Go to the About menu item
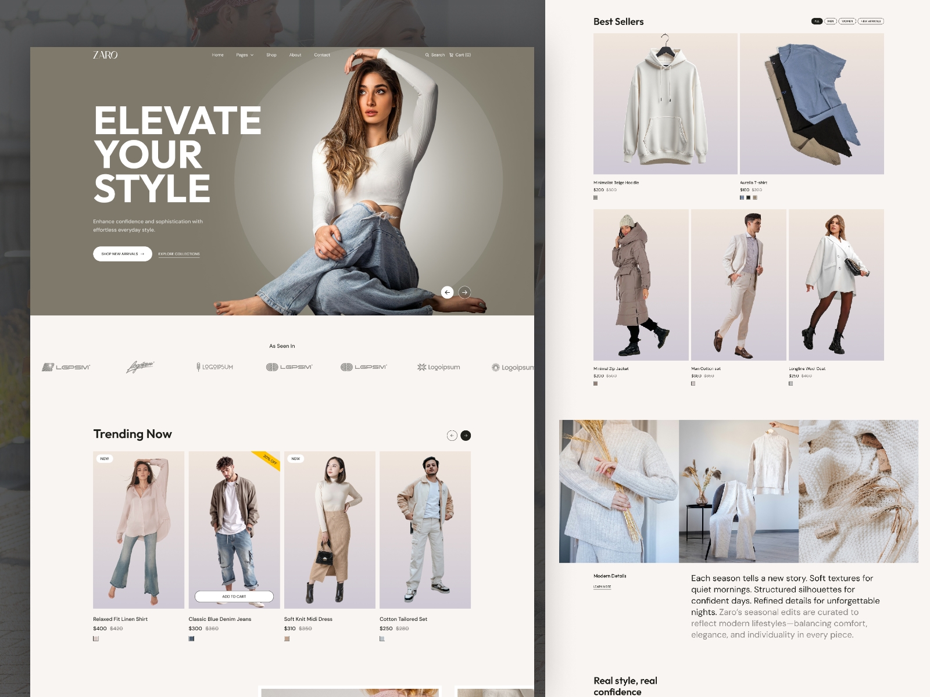 pyautogui.click(x=295, y=55)
